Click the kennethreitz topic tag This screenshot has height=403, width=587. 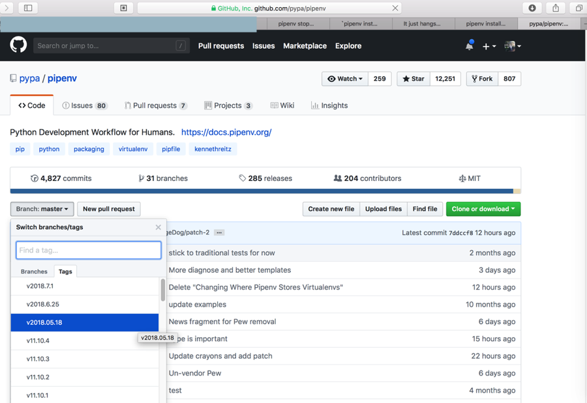(213, 149)
